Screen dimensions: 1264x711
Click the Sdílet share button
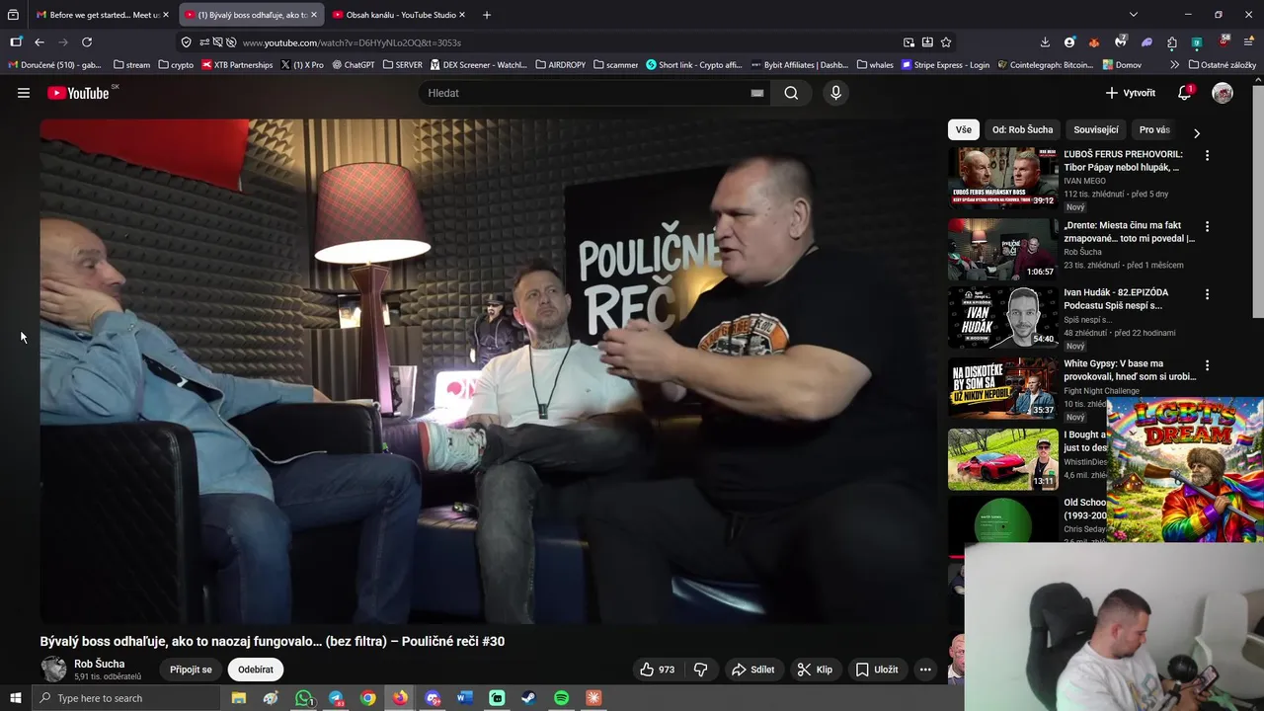pyautogui.click(x=752, y=670)
